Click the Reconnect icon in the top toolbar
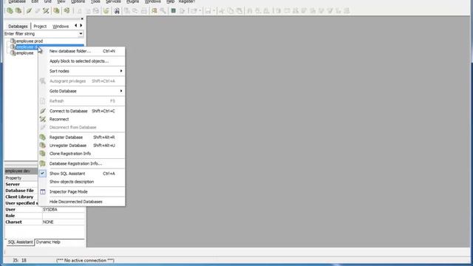 coord(46,11)
